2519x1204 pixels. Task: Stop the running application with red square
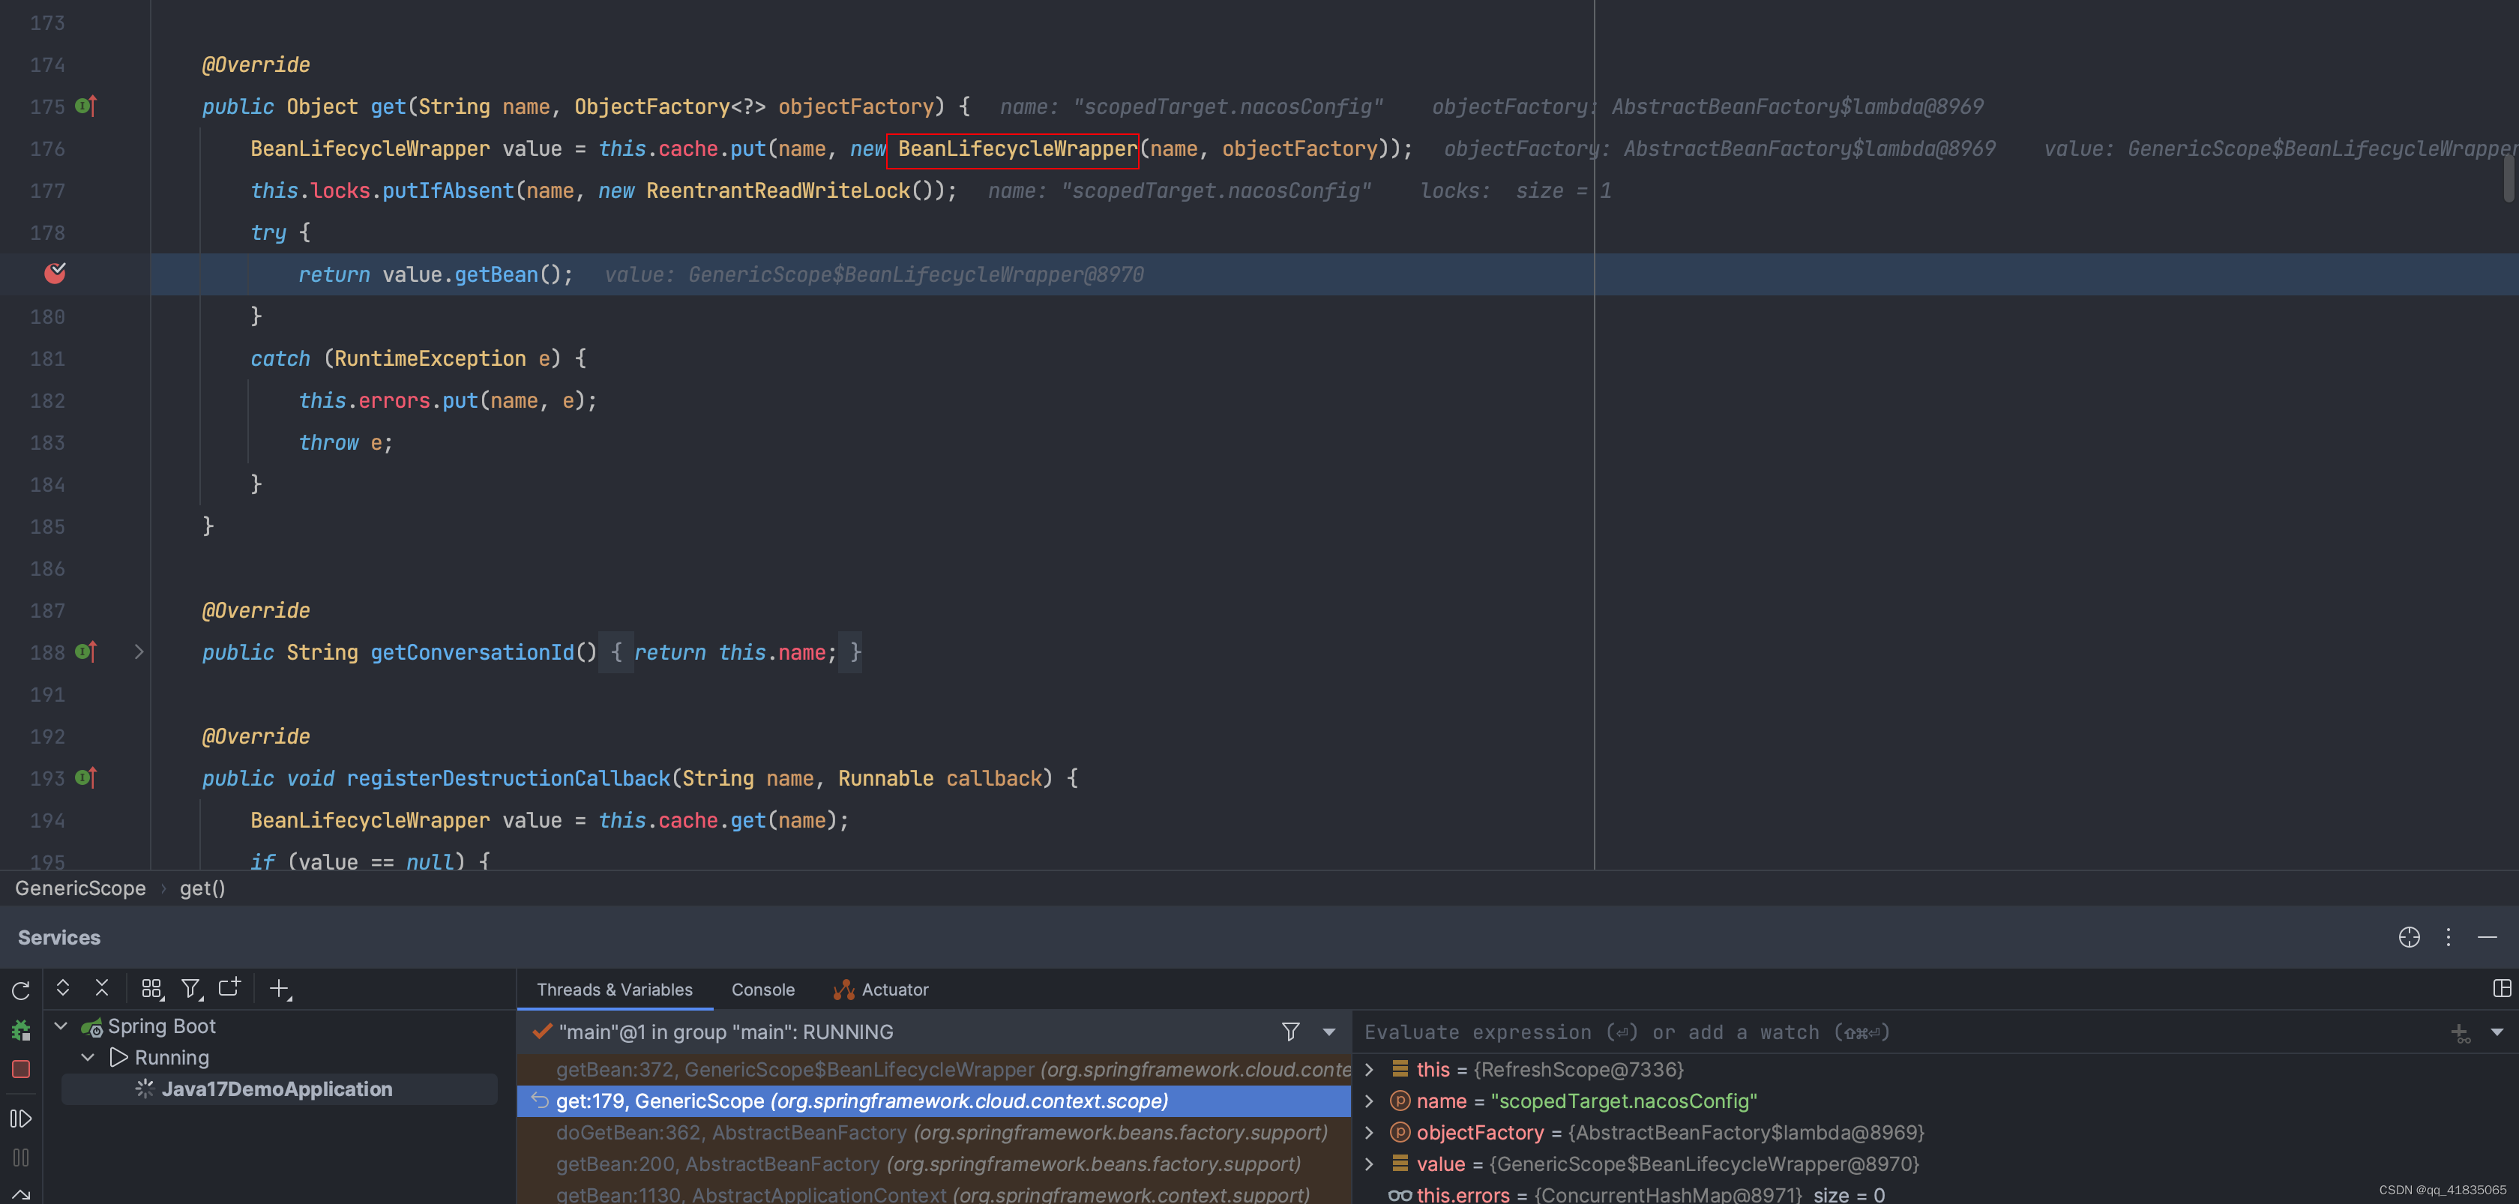pos(20,1069)
